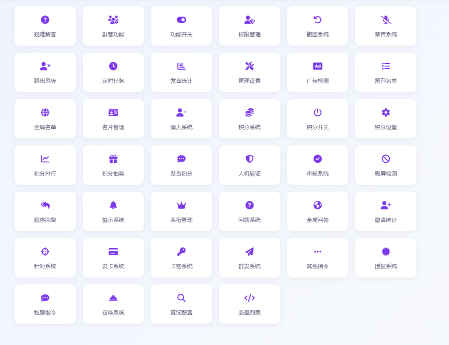Click the 头衔管理 crown icon

click(x=181, y=205)
